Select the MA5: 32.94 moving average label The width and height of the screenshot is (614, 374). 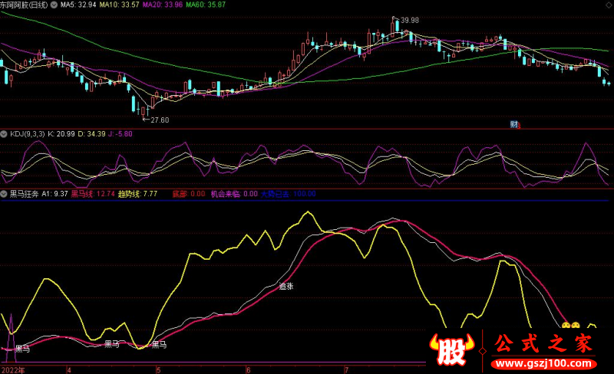pos(78,5)
